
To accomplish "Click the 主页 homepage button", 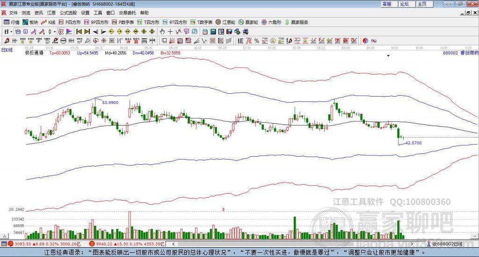I will 425,4.
